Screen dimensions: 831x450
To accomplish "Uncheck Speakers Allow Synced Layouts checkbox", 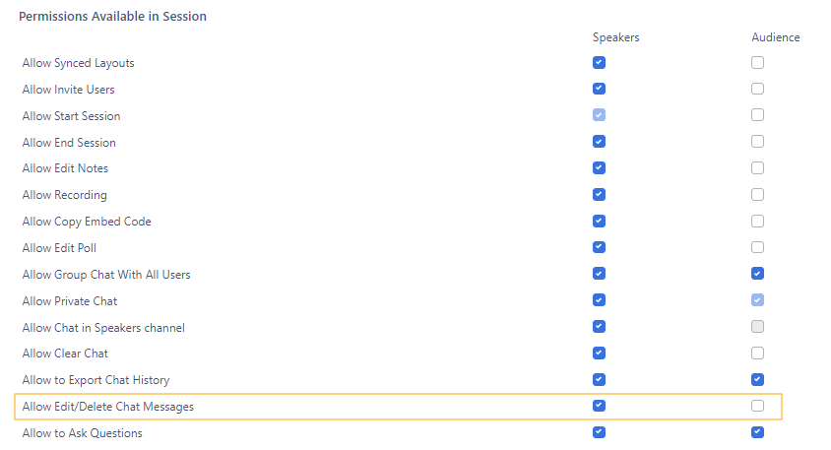I will [599, 63].
